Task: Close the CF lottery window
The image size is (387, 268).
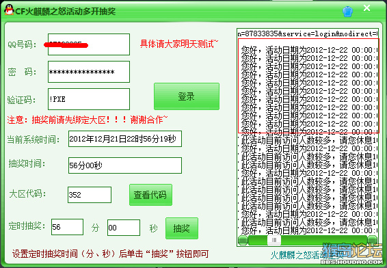Action: point(366,8)
